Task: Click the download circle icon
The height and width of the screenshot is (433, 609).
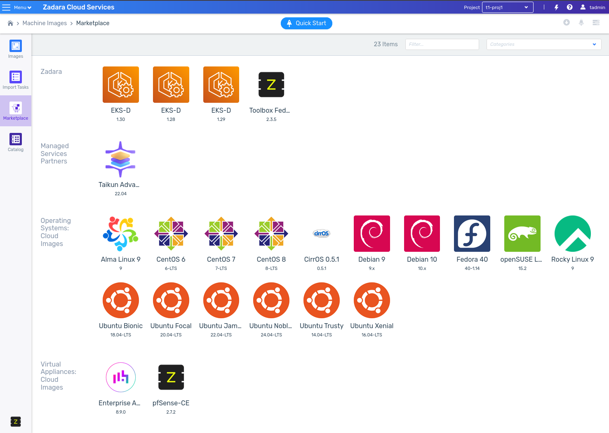Action: (567, 22)
